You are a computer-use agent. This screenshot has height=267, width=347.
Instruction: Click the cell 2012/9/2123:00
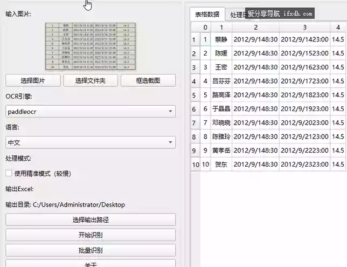305,136
